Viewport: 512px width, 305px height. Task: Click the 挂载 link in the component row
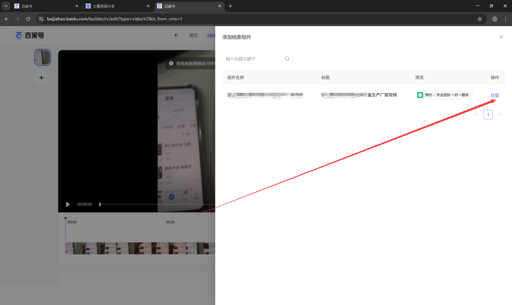[494, 95]
